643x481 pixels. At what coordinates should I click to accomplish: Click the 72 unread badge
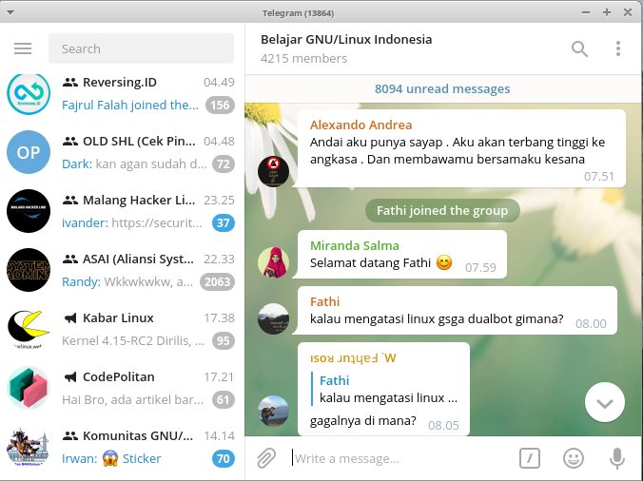click(x=224, y=164)
